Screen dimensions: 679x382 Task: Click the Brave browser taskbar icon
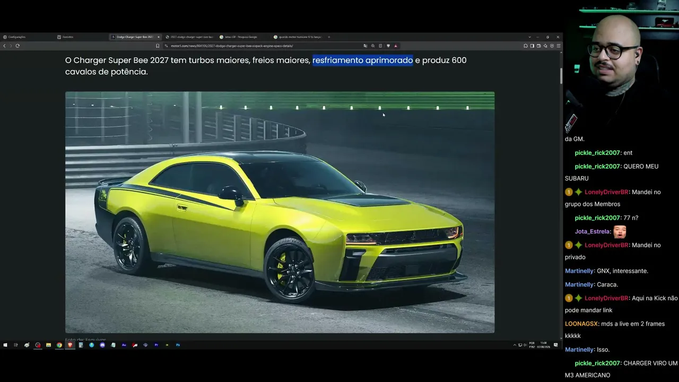point(70,345)
